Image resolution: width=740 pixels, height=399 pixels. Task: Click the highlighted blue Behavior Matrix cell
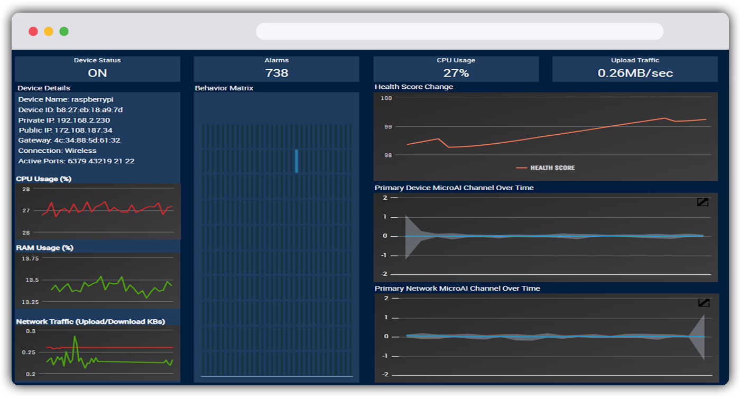297,161
